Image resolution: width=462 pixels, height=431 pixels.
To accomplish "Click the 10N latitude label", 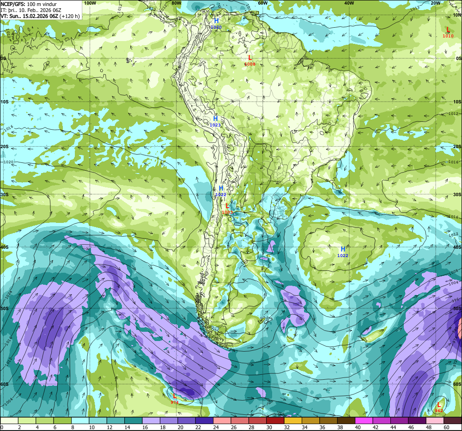I will (x=457, y=15).
